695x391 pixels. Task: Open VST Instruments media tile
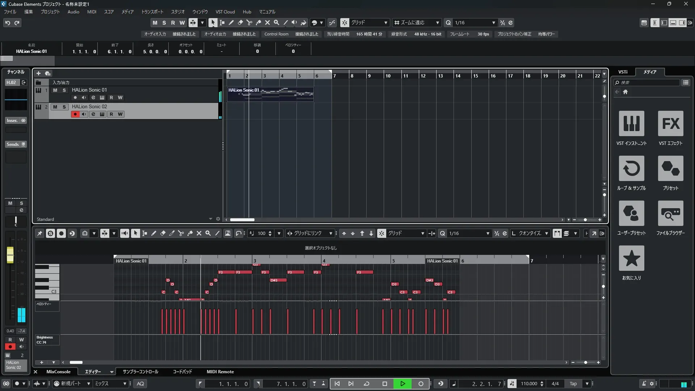(631, 124)
